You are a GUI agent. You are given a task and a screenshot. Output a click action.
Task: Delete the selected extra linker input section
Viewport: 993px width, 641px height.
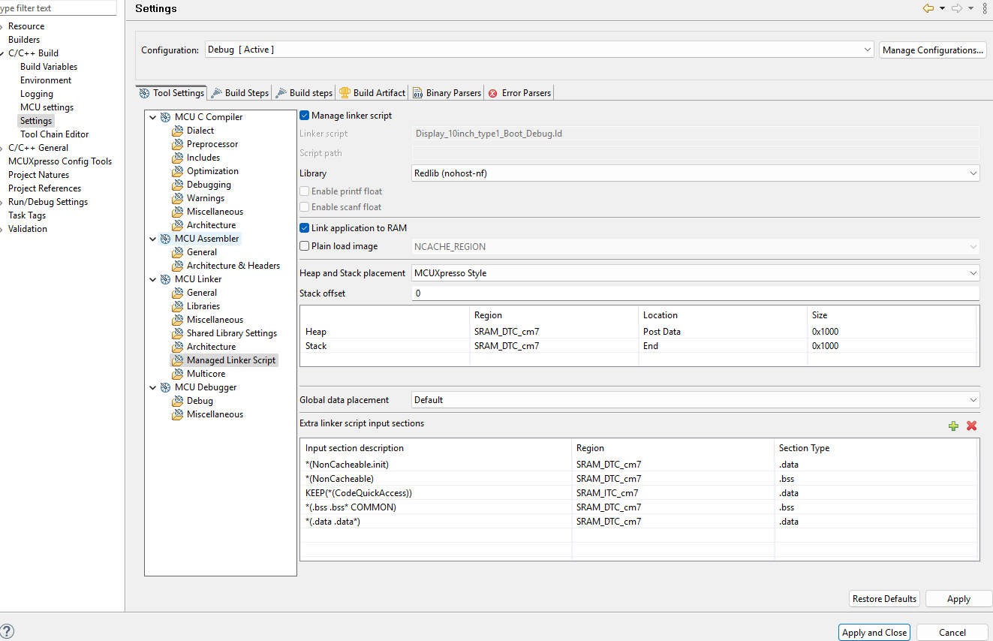point(971,425)
